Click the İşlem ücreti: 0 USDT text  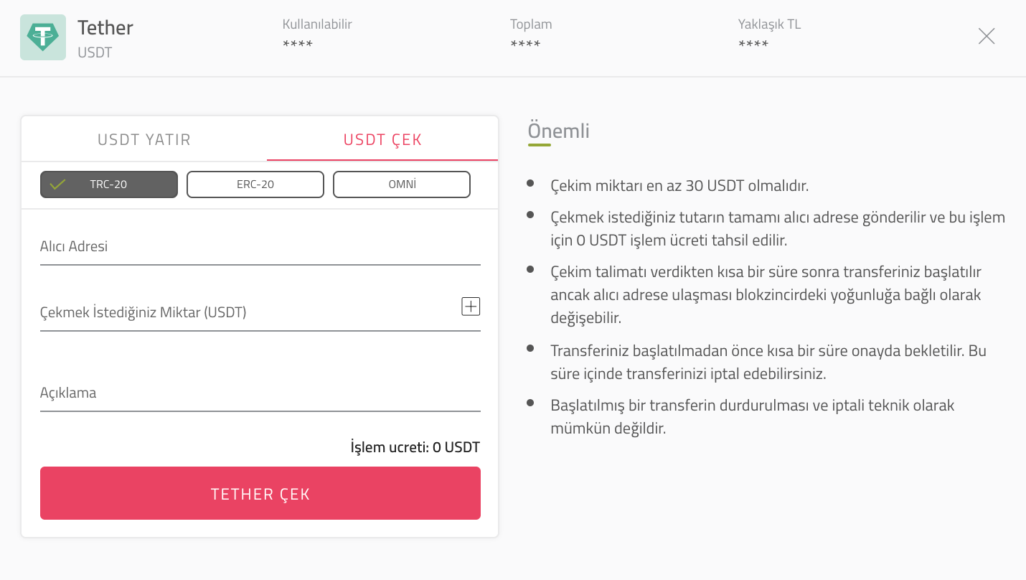click(x=415, y=447)
